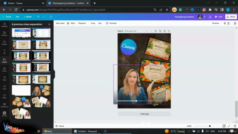
Task: Open the QR Code sidebar tab
Action: [x=4, y=114]
